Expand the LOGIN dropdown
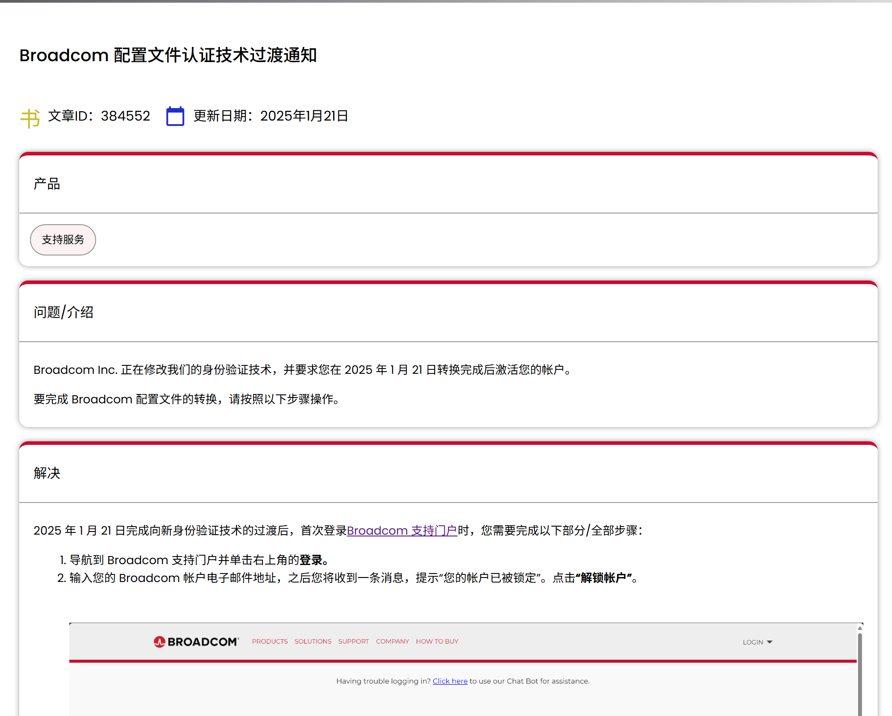Screen dimensions: 892x716 757,641
